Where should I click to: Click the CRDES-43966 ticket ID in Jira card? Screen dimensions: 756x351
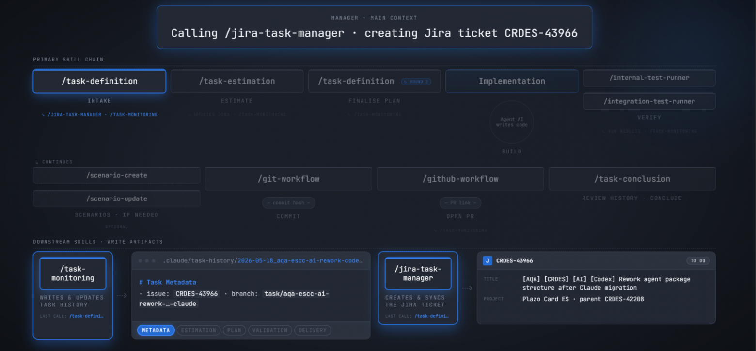point(515,261)
